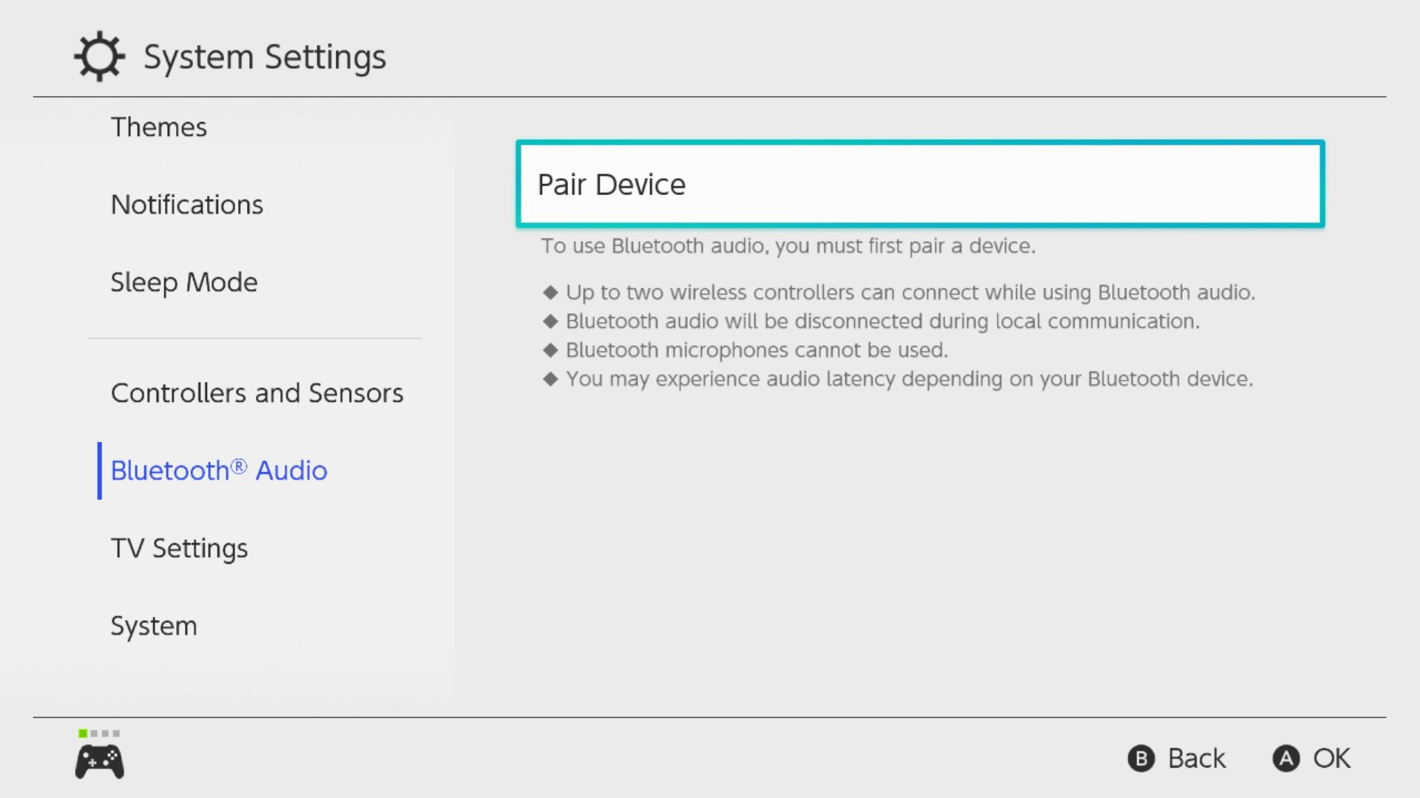Toggle Bluetooth audio connection on

[920, 183]
